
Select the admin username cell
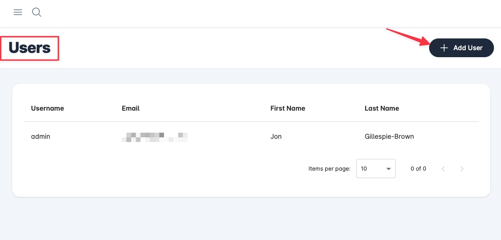(x=40, y=137)
